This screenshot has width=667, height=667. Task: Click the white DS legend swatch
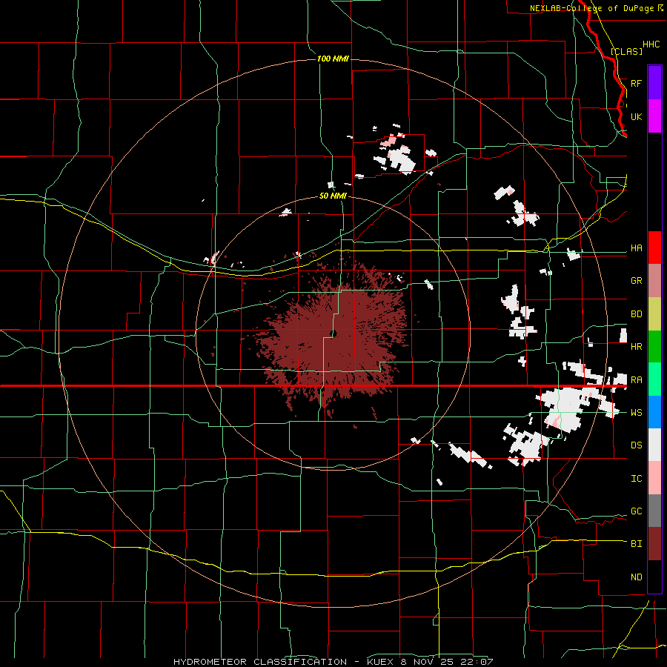click(x=654, y=445)
